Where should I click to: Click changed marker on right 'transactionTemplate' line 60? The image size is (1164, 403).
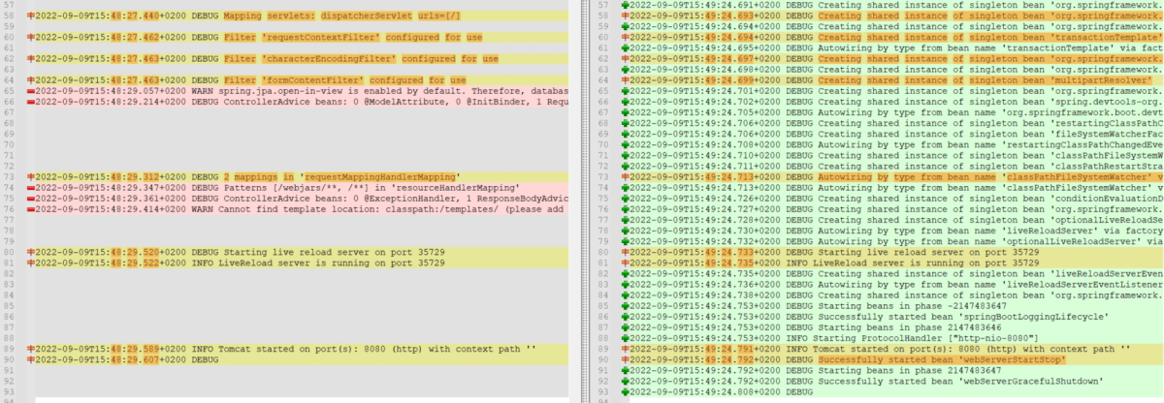pyautogui.click(x=626, y=37)
